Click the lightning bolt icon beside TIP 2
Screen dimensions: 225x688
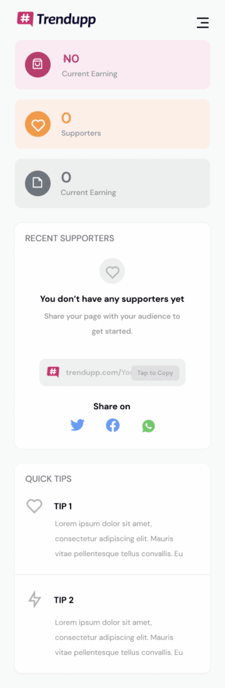coord(35,599)
